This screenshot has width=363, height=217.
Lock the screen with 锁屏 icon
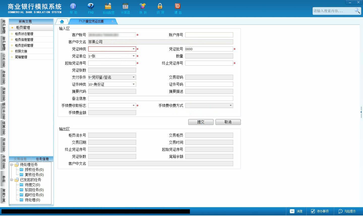pyautogui.click(x=160, y=8)
